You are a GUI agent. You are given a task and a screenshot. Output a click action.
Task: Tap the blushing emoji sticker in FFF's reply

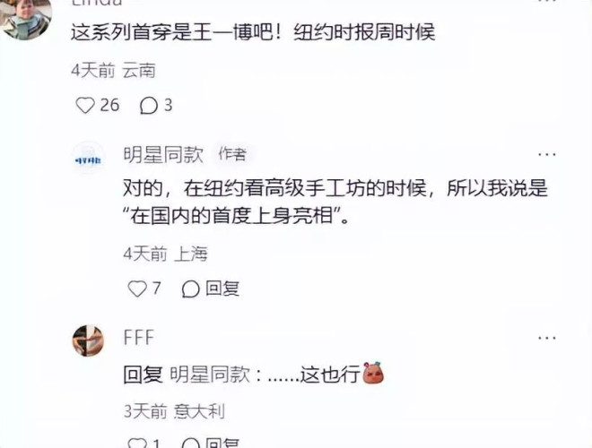click(373, 374)
